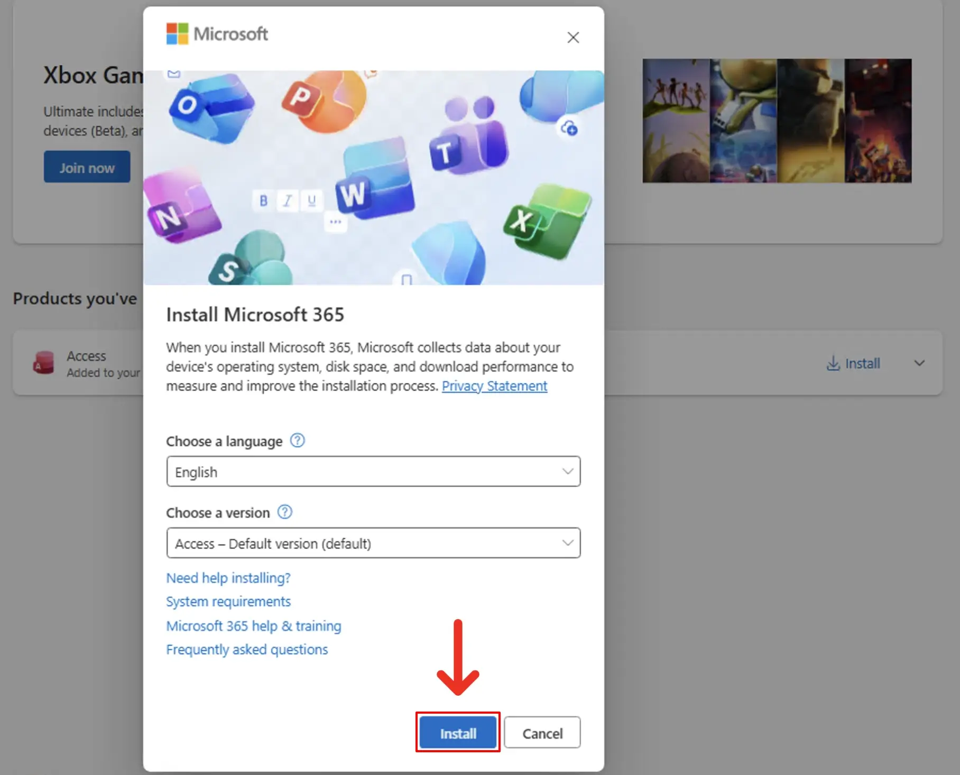The width and height of the screenshot is (960, 775).
Task: Open the Choose a version dropdown
Action: point(373,543)
